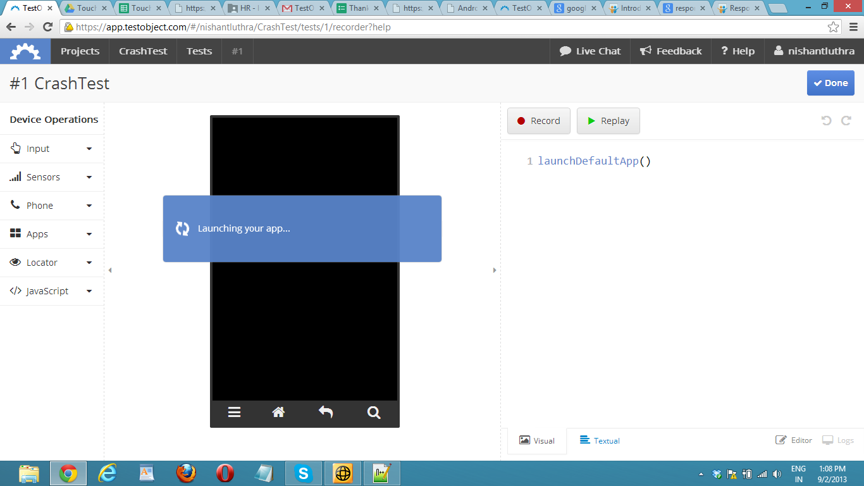Switch to the Textual tab

pyautogui.click(x=600, y=440)
